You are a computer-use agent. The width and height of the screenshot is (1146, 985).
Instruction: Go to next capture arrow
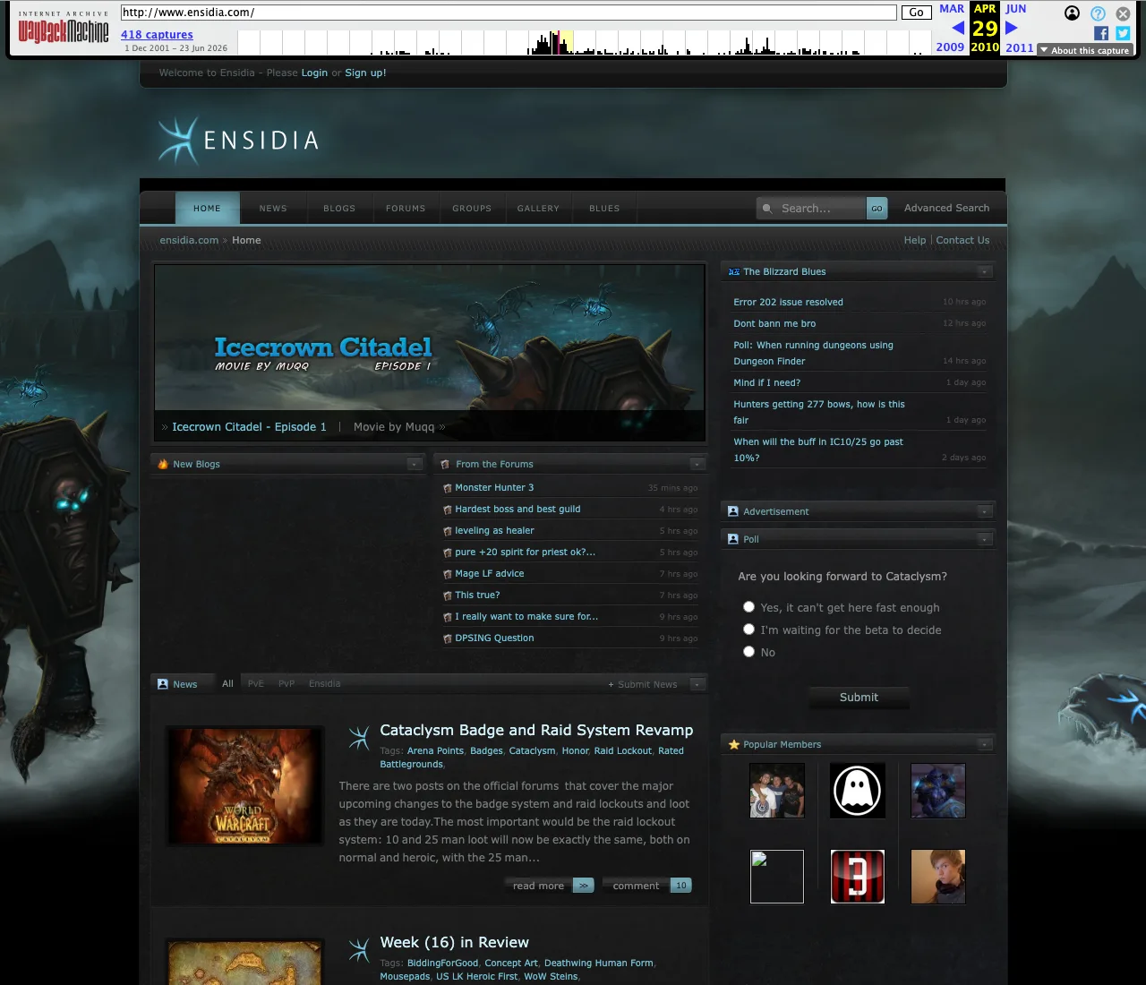coord(1012,28)
